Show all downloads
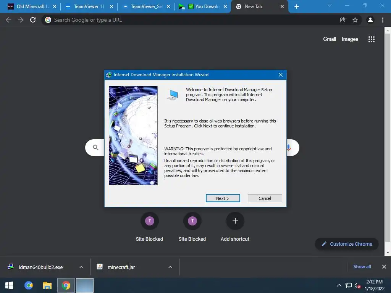This screenshot has width=391, height=293. pyautogui.click(x=362, y=267)
